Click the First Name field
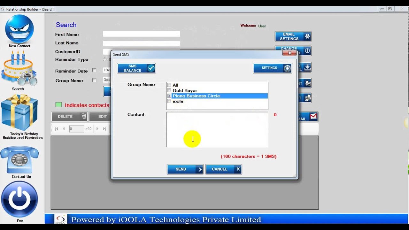The image size is (409, 230). 142,34
